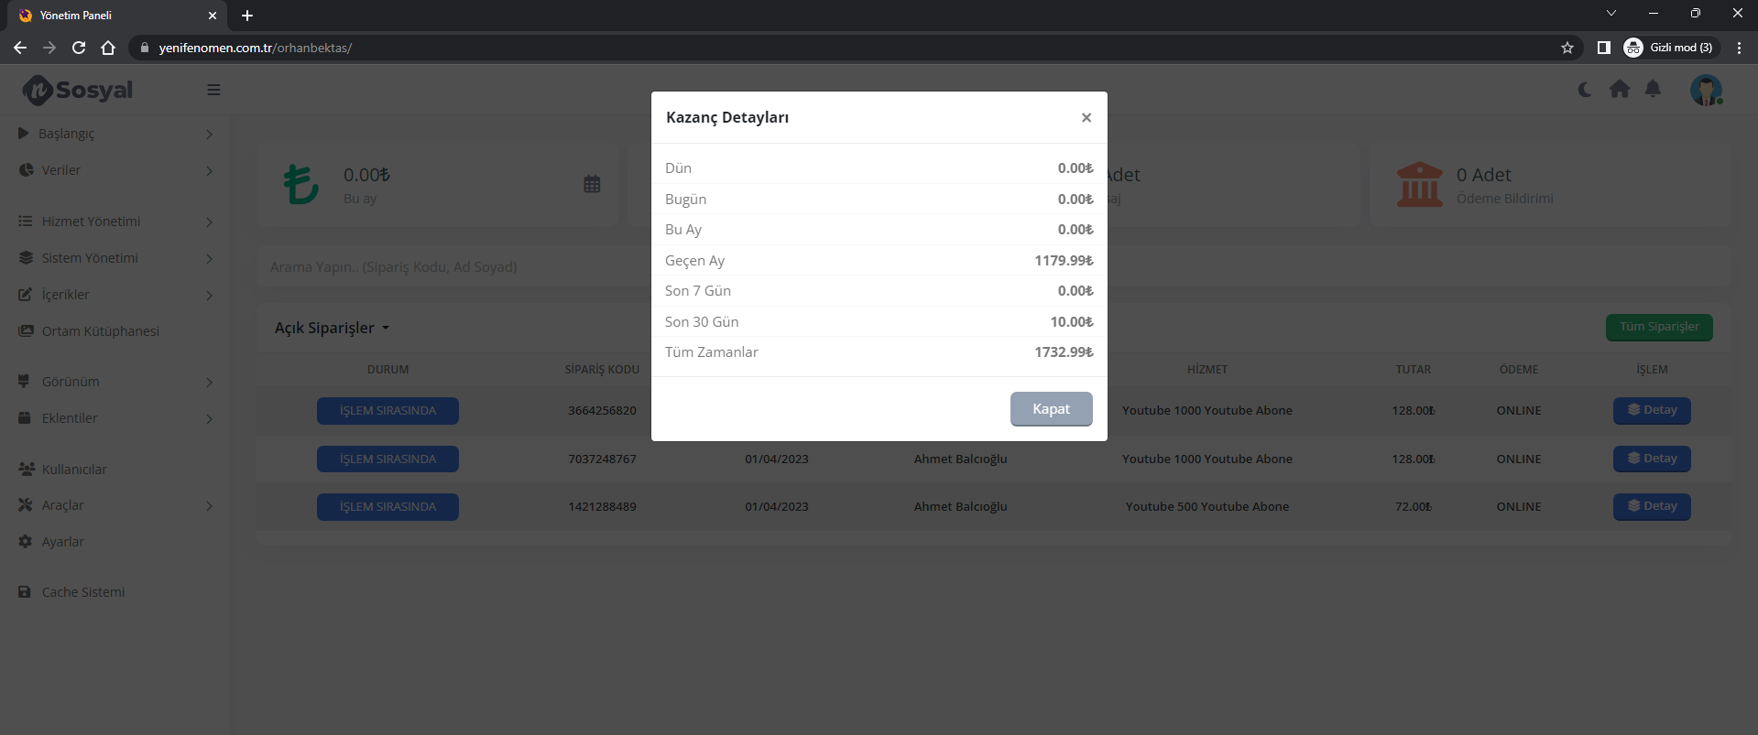Open Detay for order 7037248767

click(1652, 459)
